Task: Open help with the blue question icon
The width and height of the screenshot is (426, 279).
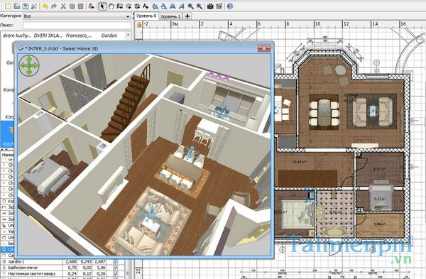Action: point(229,6)
